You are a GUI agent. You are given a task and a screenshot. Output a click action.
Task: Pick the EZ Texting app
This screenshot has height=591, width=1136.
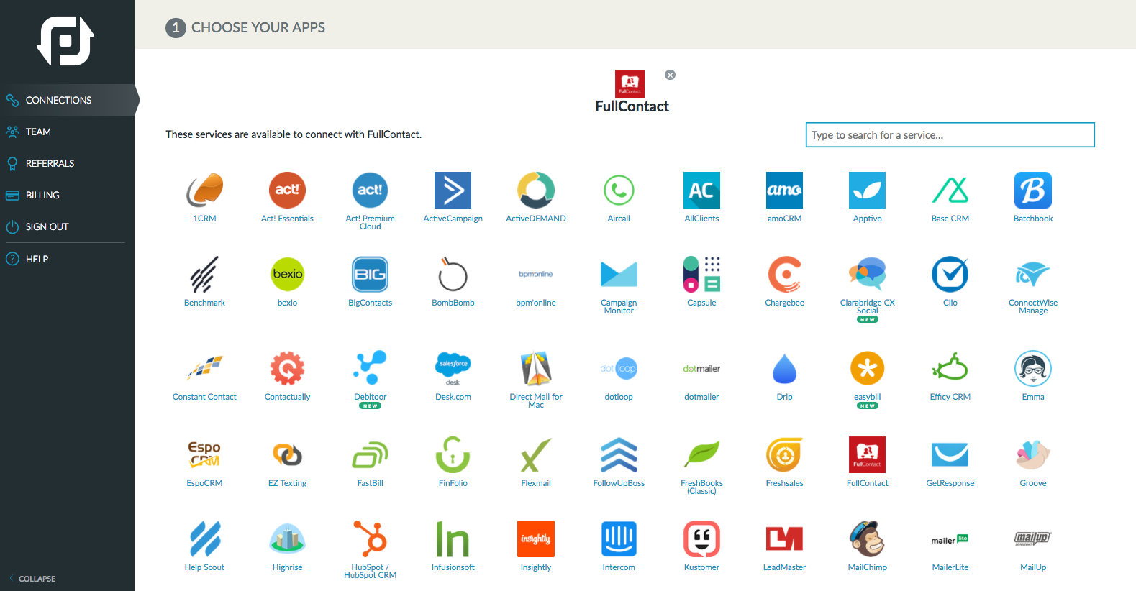click(x=287, y=454)
